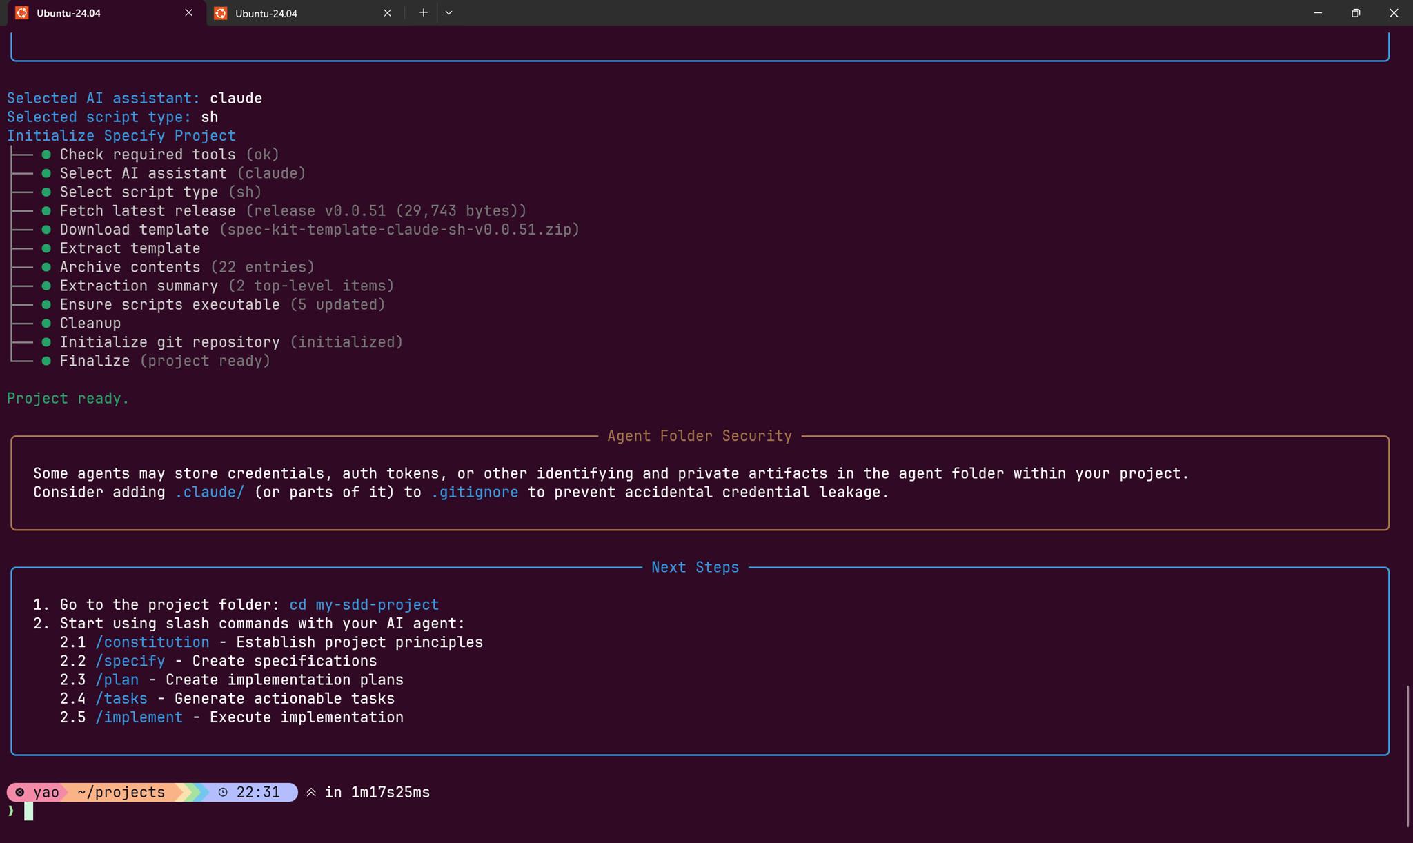Click the ~/projects path segment in prompt

coord(121,793)
